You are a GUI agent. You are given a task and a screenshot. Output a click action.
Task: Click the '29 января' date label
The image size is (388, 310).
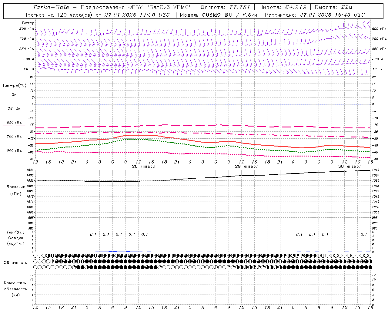click(246, 167)
